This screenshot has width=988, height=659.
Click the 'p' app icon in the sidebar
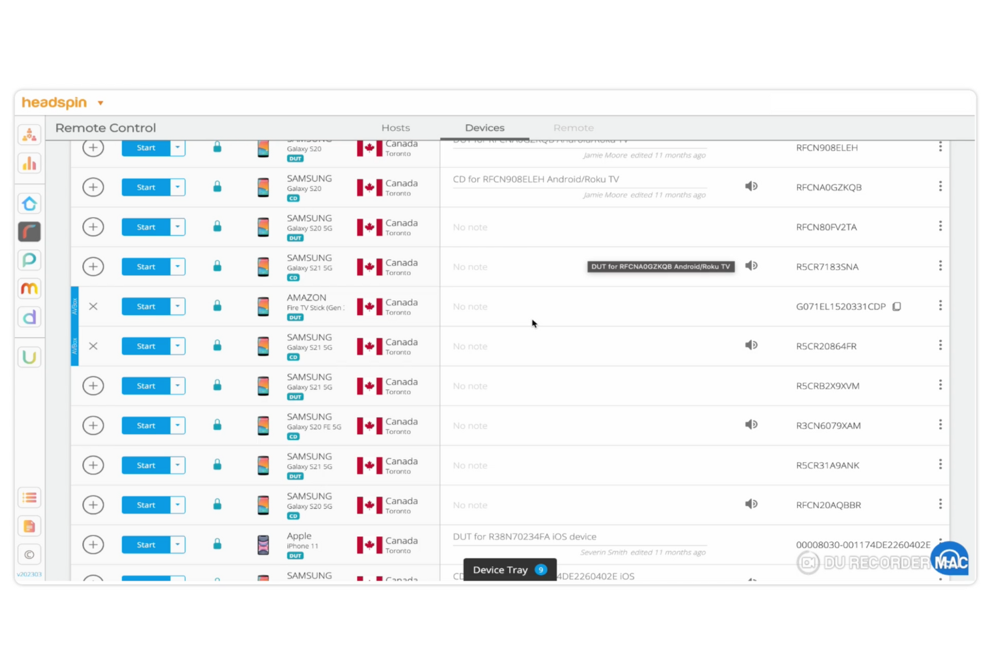tap(29, 260)
